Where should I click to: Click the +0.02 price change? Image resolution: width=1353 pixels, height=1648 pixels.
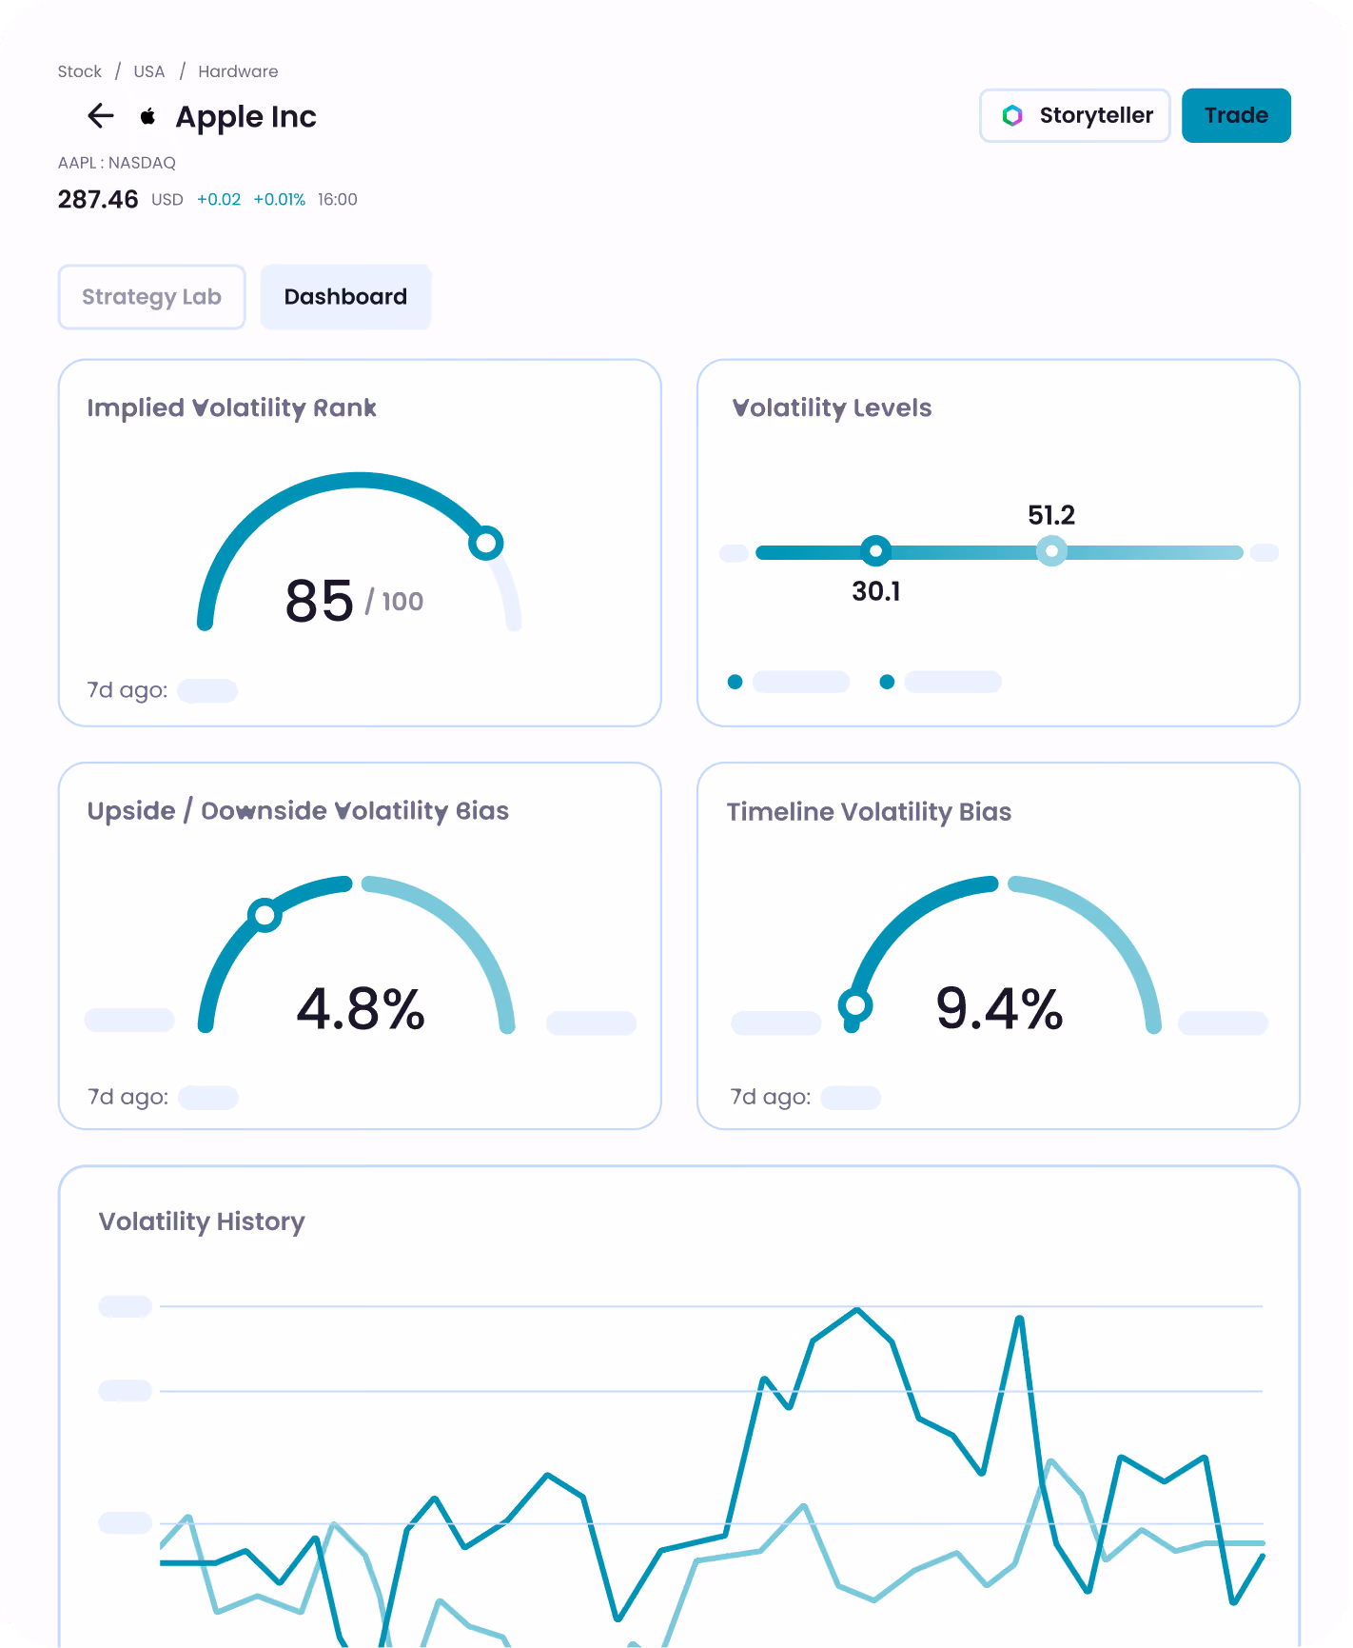click(219, 200)
